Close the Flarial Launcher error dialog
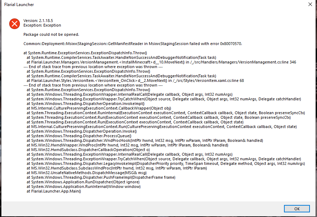The image size is (317, 217). 310,4
